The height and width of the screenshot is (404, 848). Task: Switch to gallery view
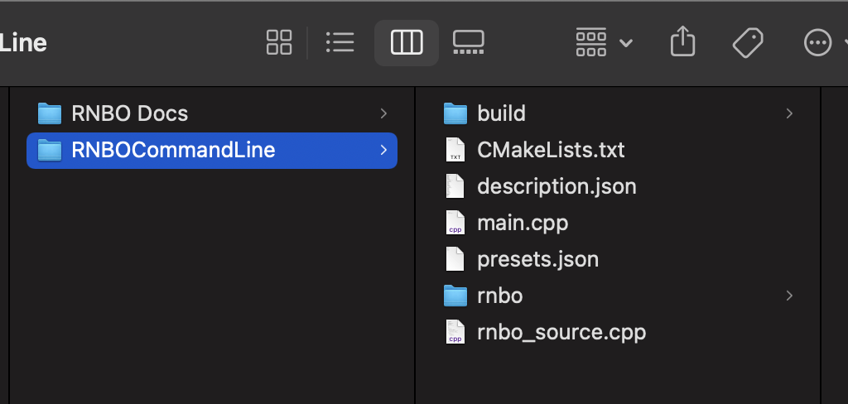469,42
